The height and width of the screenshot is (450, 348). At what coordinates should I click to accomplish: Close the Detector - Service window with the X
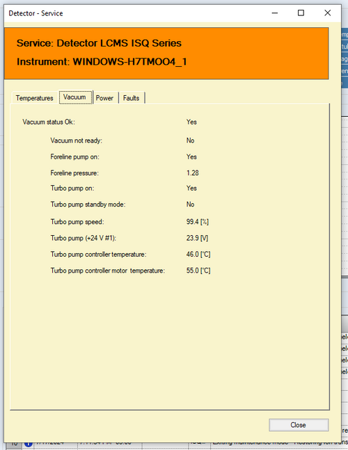(x=328, y=13)
